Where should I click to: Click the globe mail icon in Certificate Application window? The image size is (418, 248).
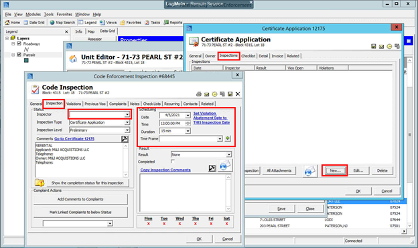[x=309, y=171]
